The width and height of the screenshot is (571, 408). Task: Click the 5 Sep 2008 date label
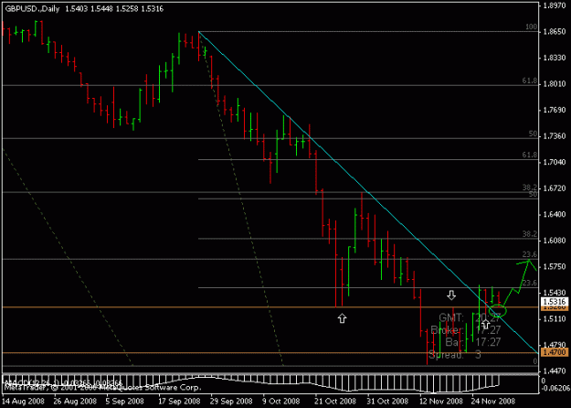pos(124,401)
